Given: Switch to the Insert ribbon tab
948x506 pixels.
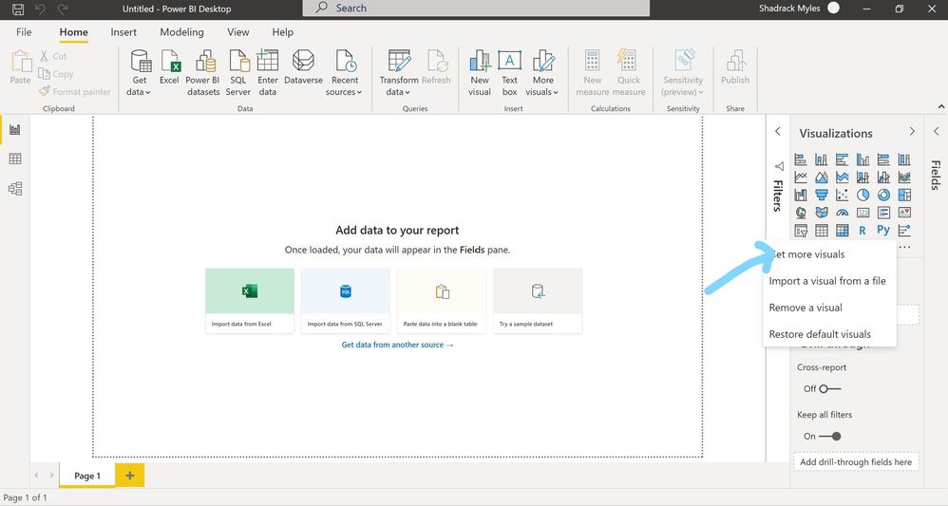Looking at the screenshot, I should pyautogui.click(x=123, y=32).
